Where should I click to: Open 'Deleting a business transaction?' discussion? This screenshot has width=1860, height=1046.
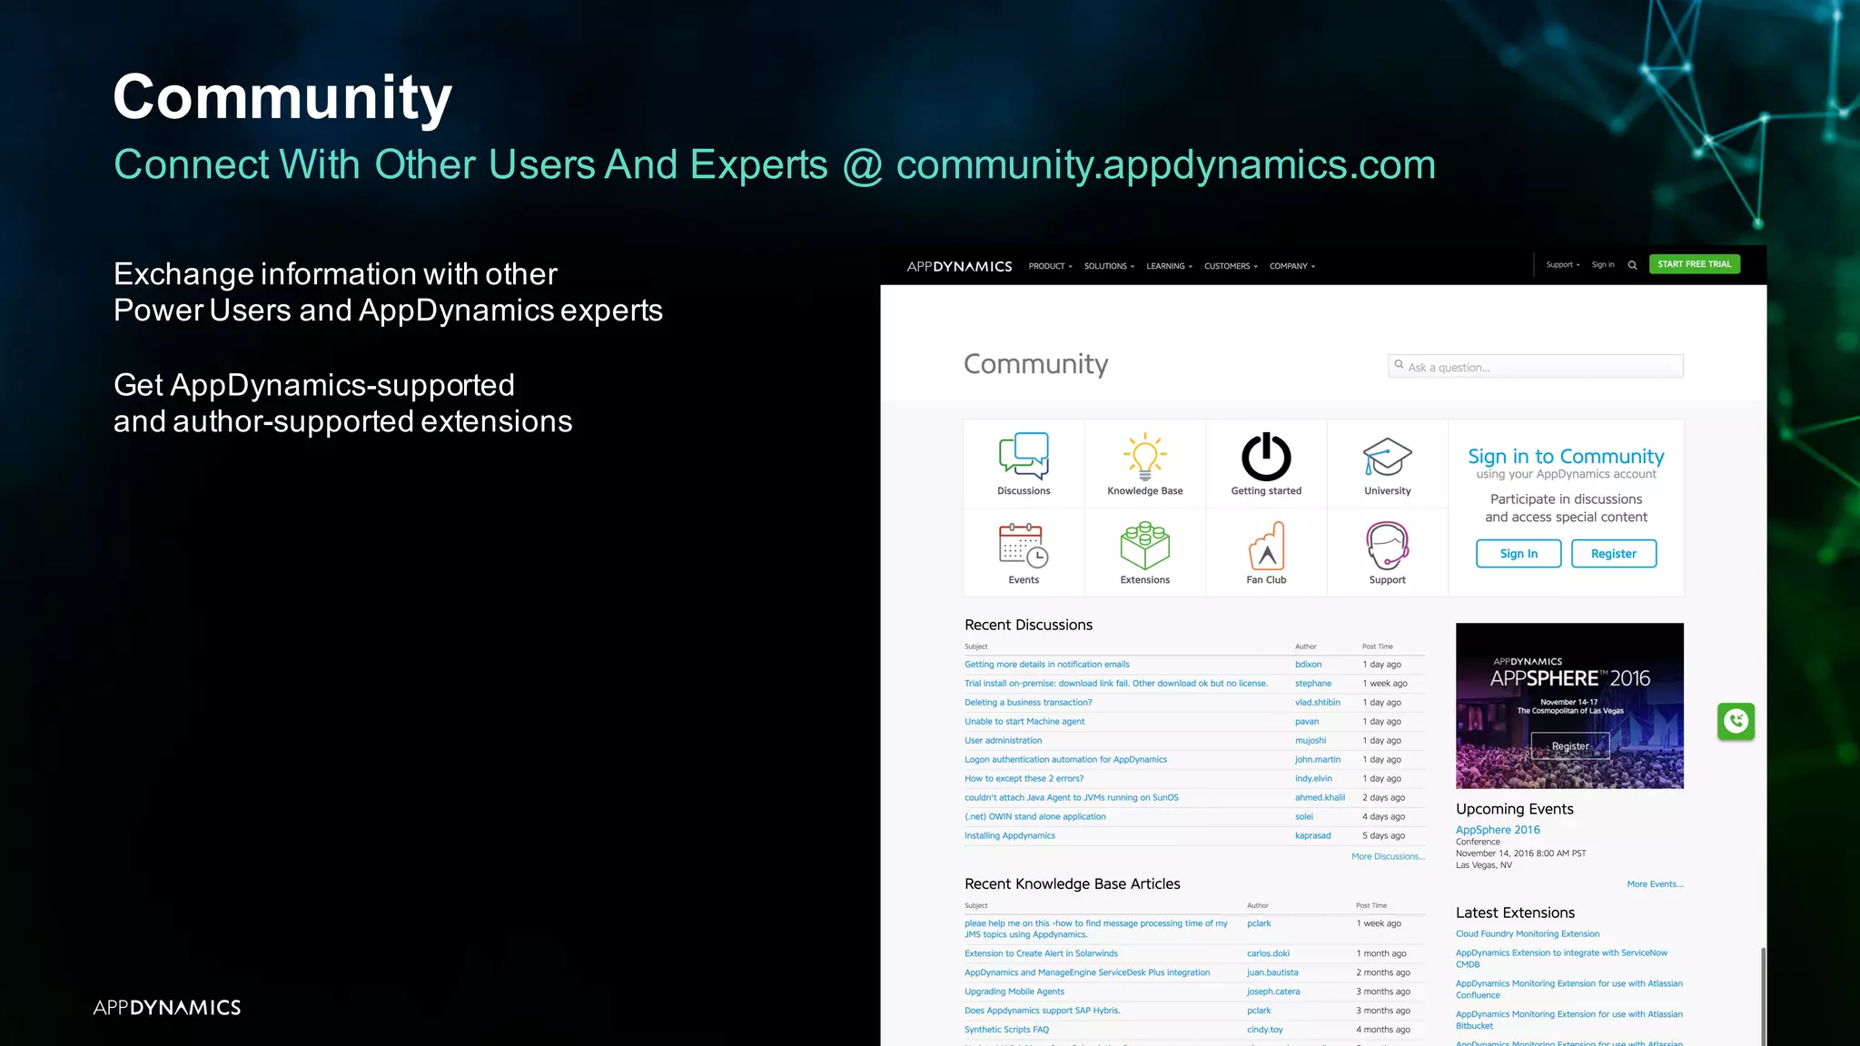click(1028, 703)
